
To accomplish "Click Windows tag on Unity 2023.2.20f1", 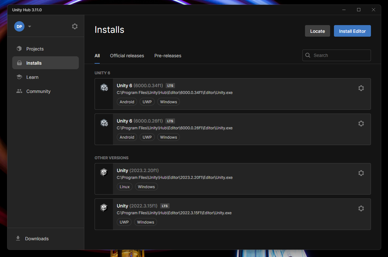I will [146, 187].
